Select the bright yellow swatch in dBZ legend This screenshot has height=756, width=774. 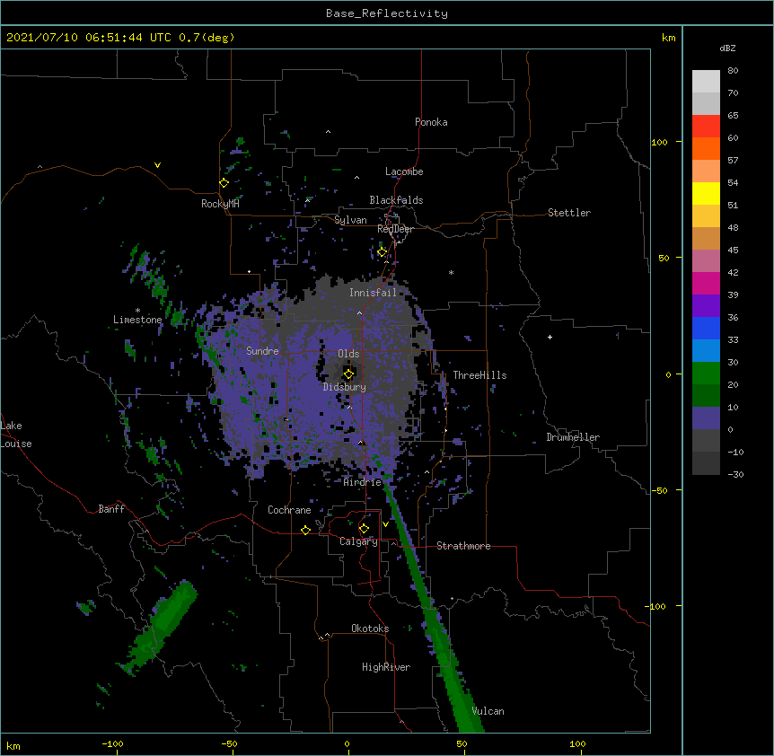(706, 193)
